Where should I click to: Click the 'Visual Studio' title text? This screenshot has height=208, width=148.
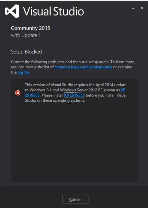click(x=53, y=11)
